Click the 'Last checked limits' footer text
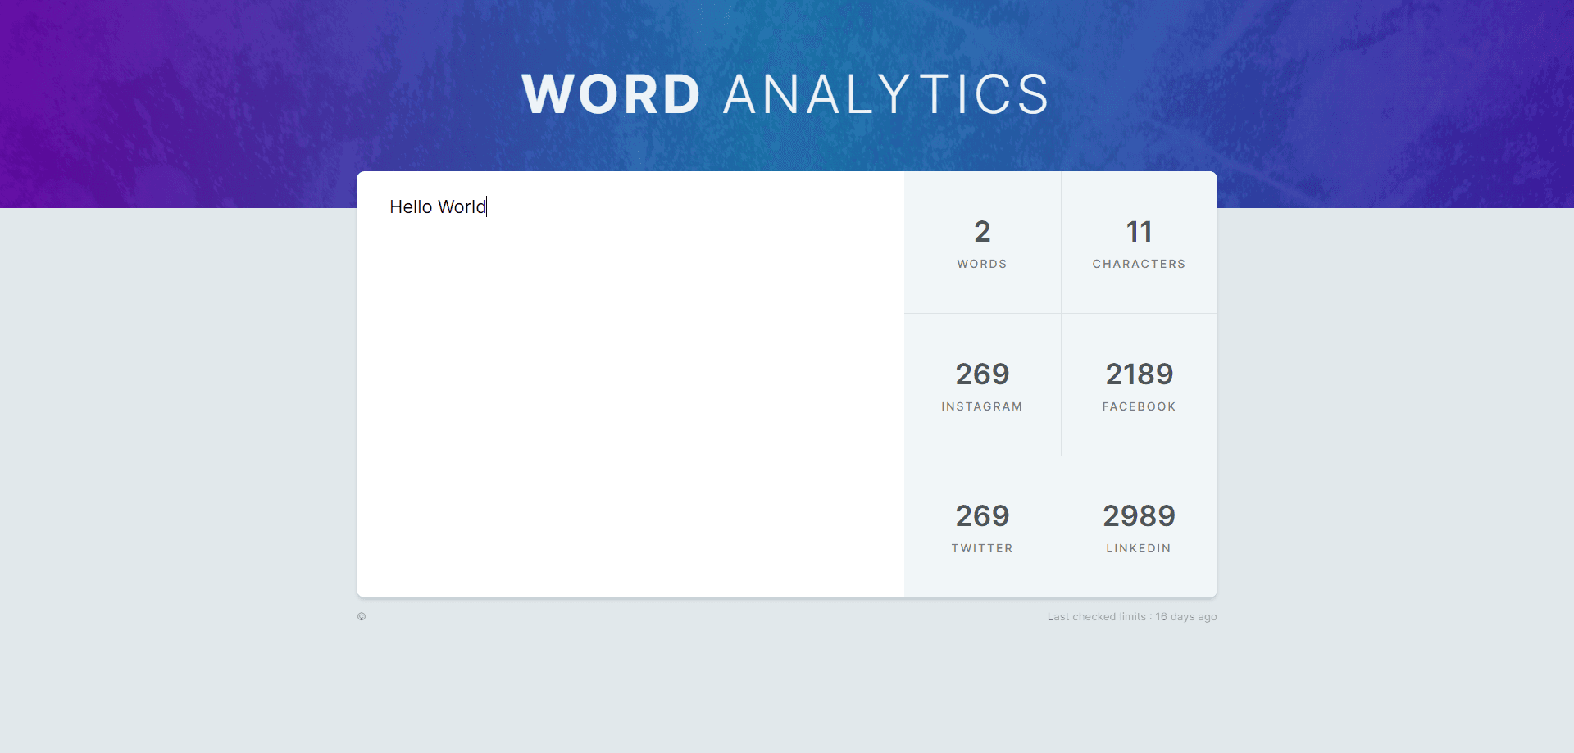Screen dimensions: 1574x753 click(1096, 617)
